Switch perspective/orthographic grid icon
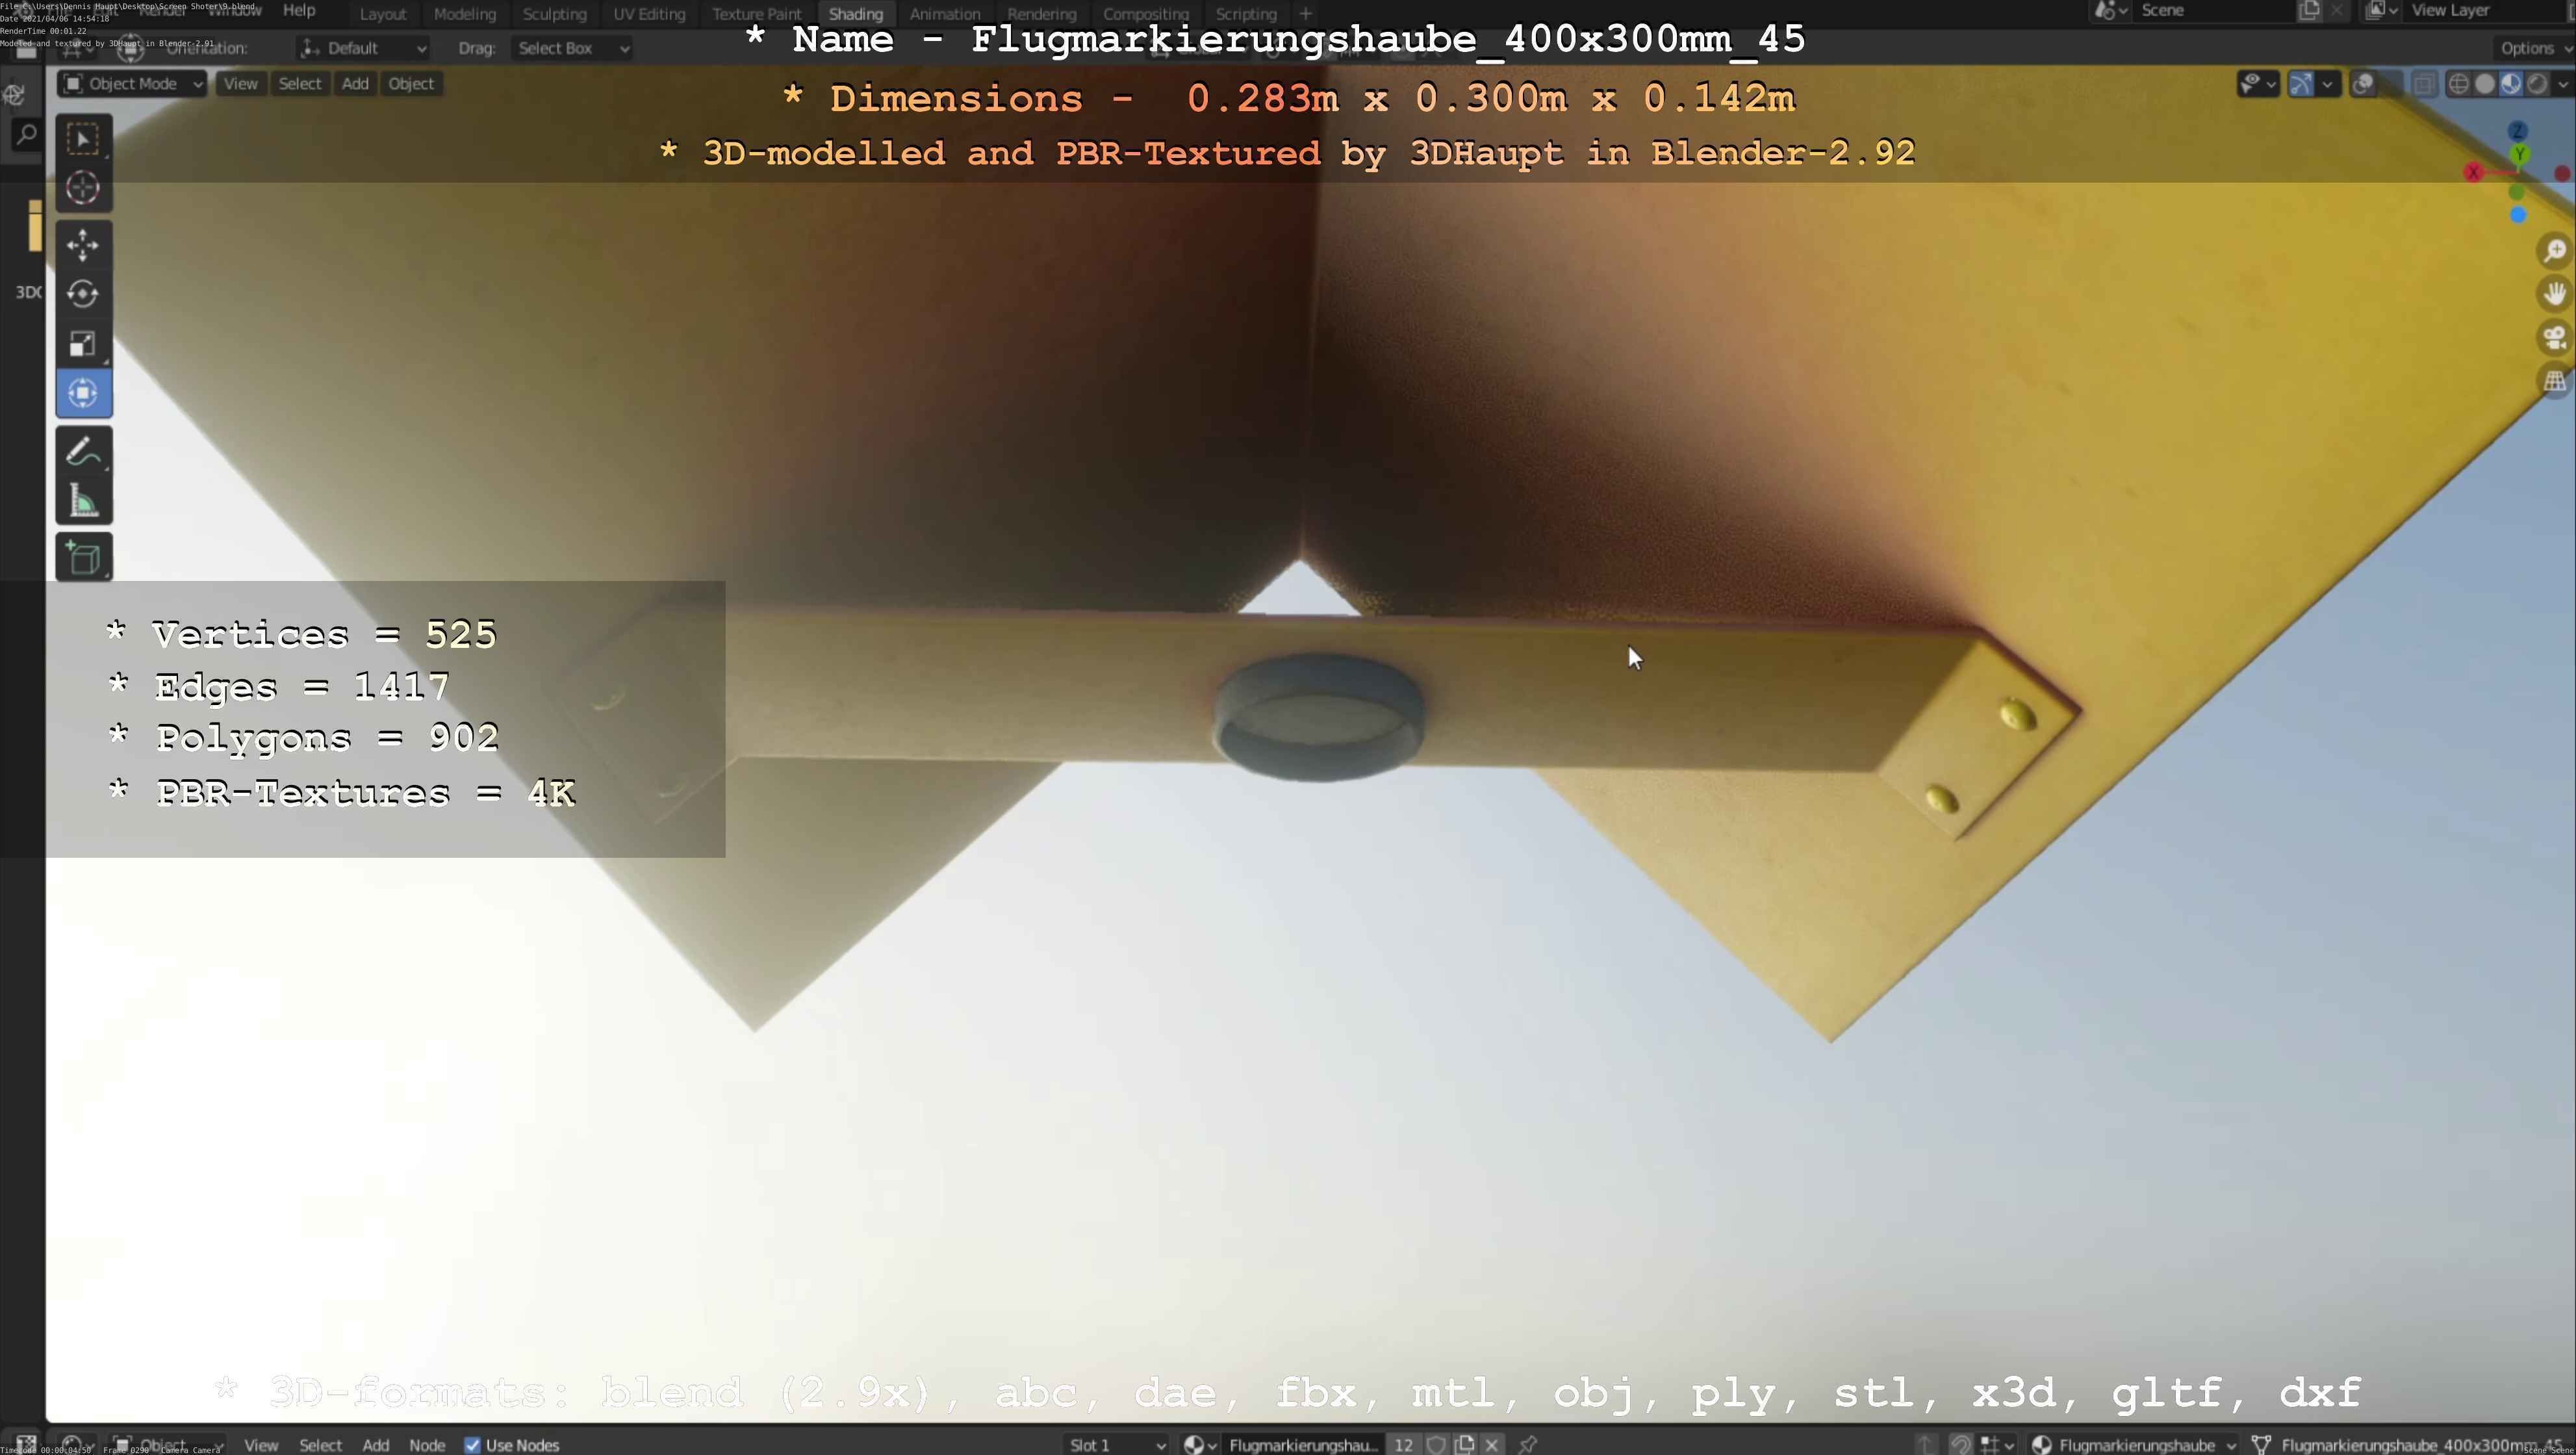 [x=2555, y=382]
